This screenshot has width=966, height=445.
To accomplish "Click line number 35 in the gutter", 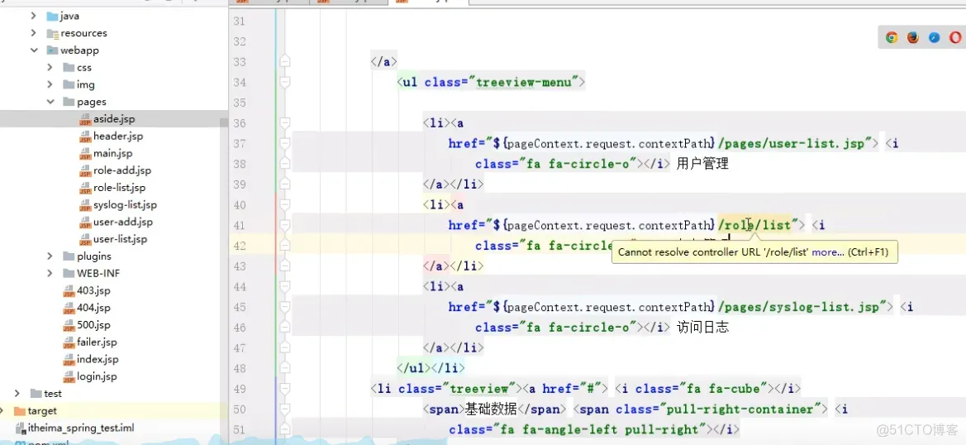I will pyautogui.click(x=239, y=103).
